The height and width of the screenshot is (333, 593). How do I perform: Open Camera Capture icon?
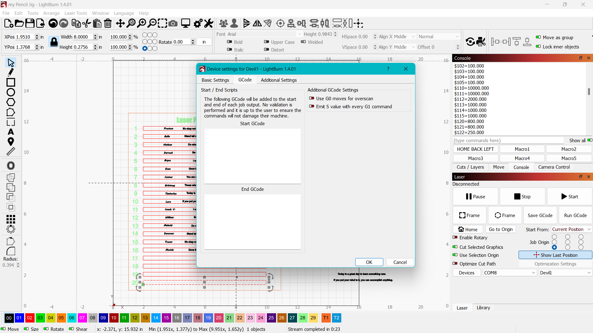(173, 23)
